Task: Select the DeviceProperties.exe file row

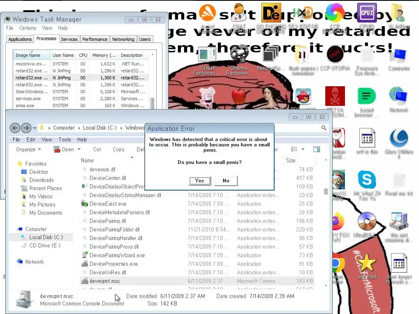Action: pos(198,264)
